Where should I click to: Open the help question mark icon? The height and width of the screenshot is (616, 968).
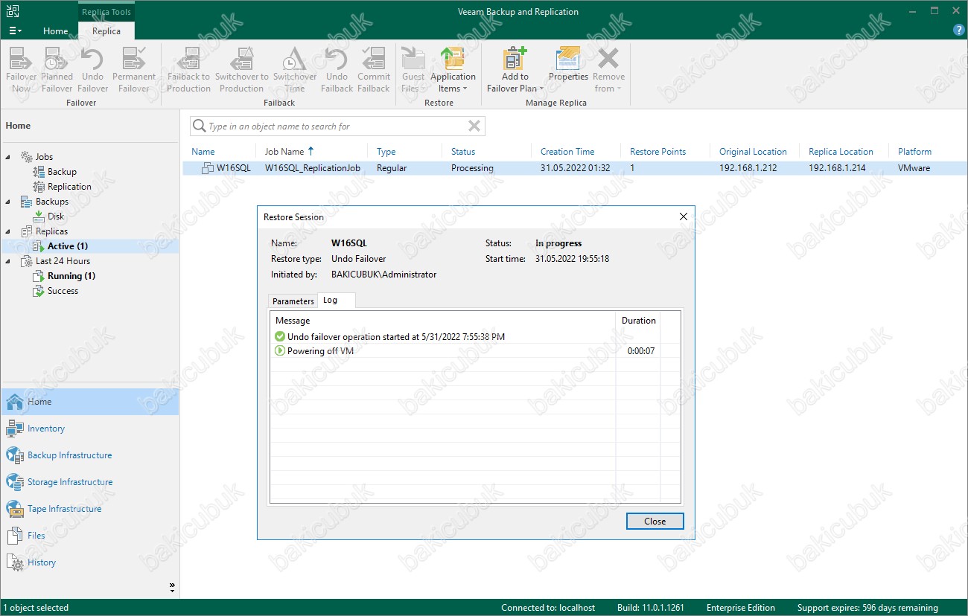pyautogui.click(x=958, y=31)
